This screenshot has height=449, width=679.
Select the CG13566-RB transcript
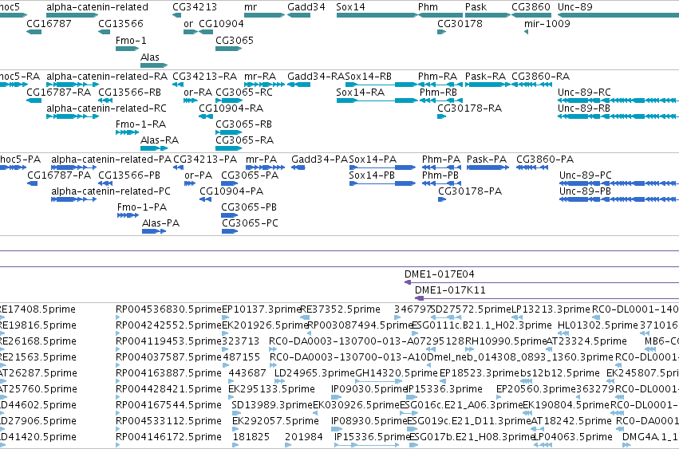105,100
